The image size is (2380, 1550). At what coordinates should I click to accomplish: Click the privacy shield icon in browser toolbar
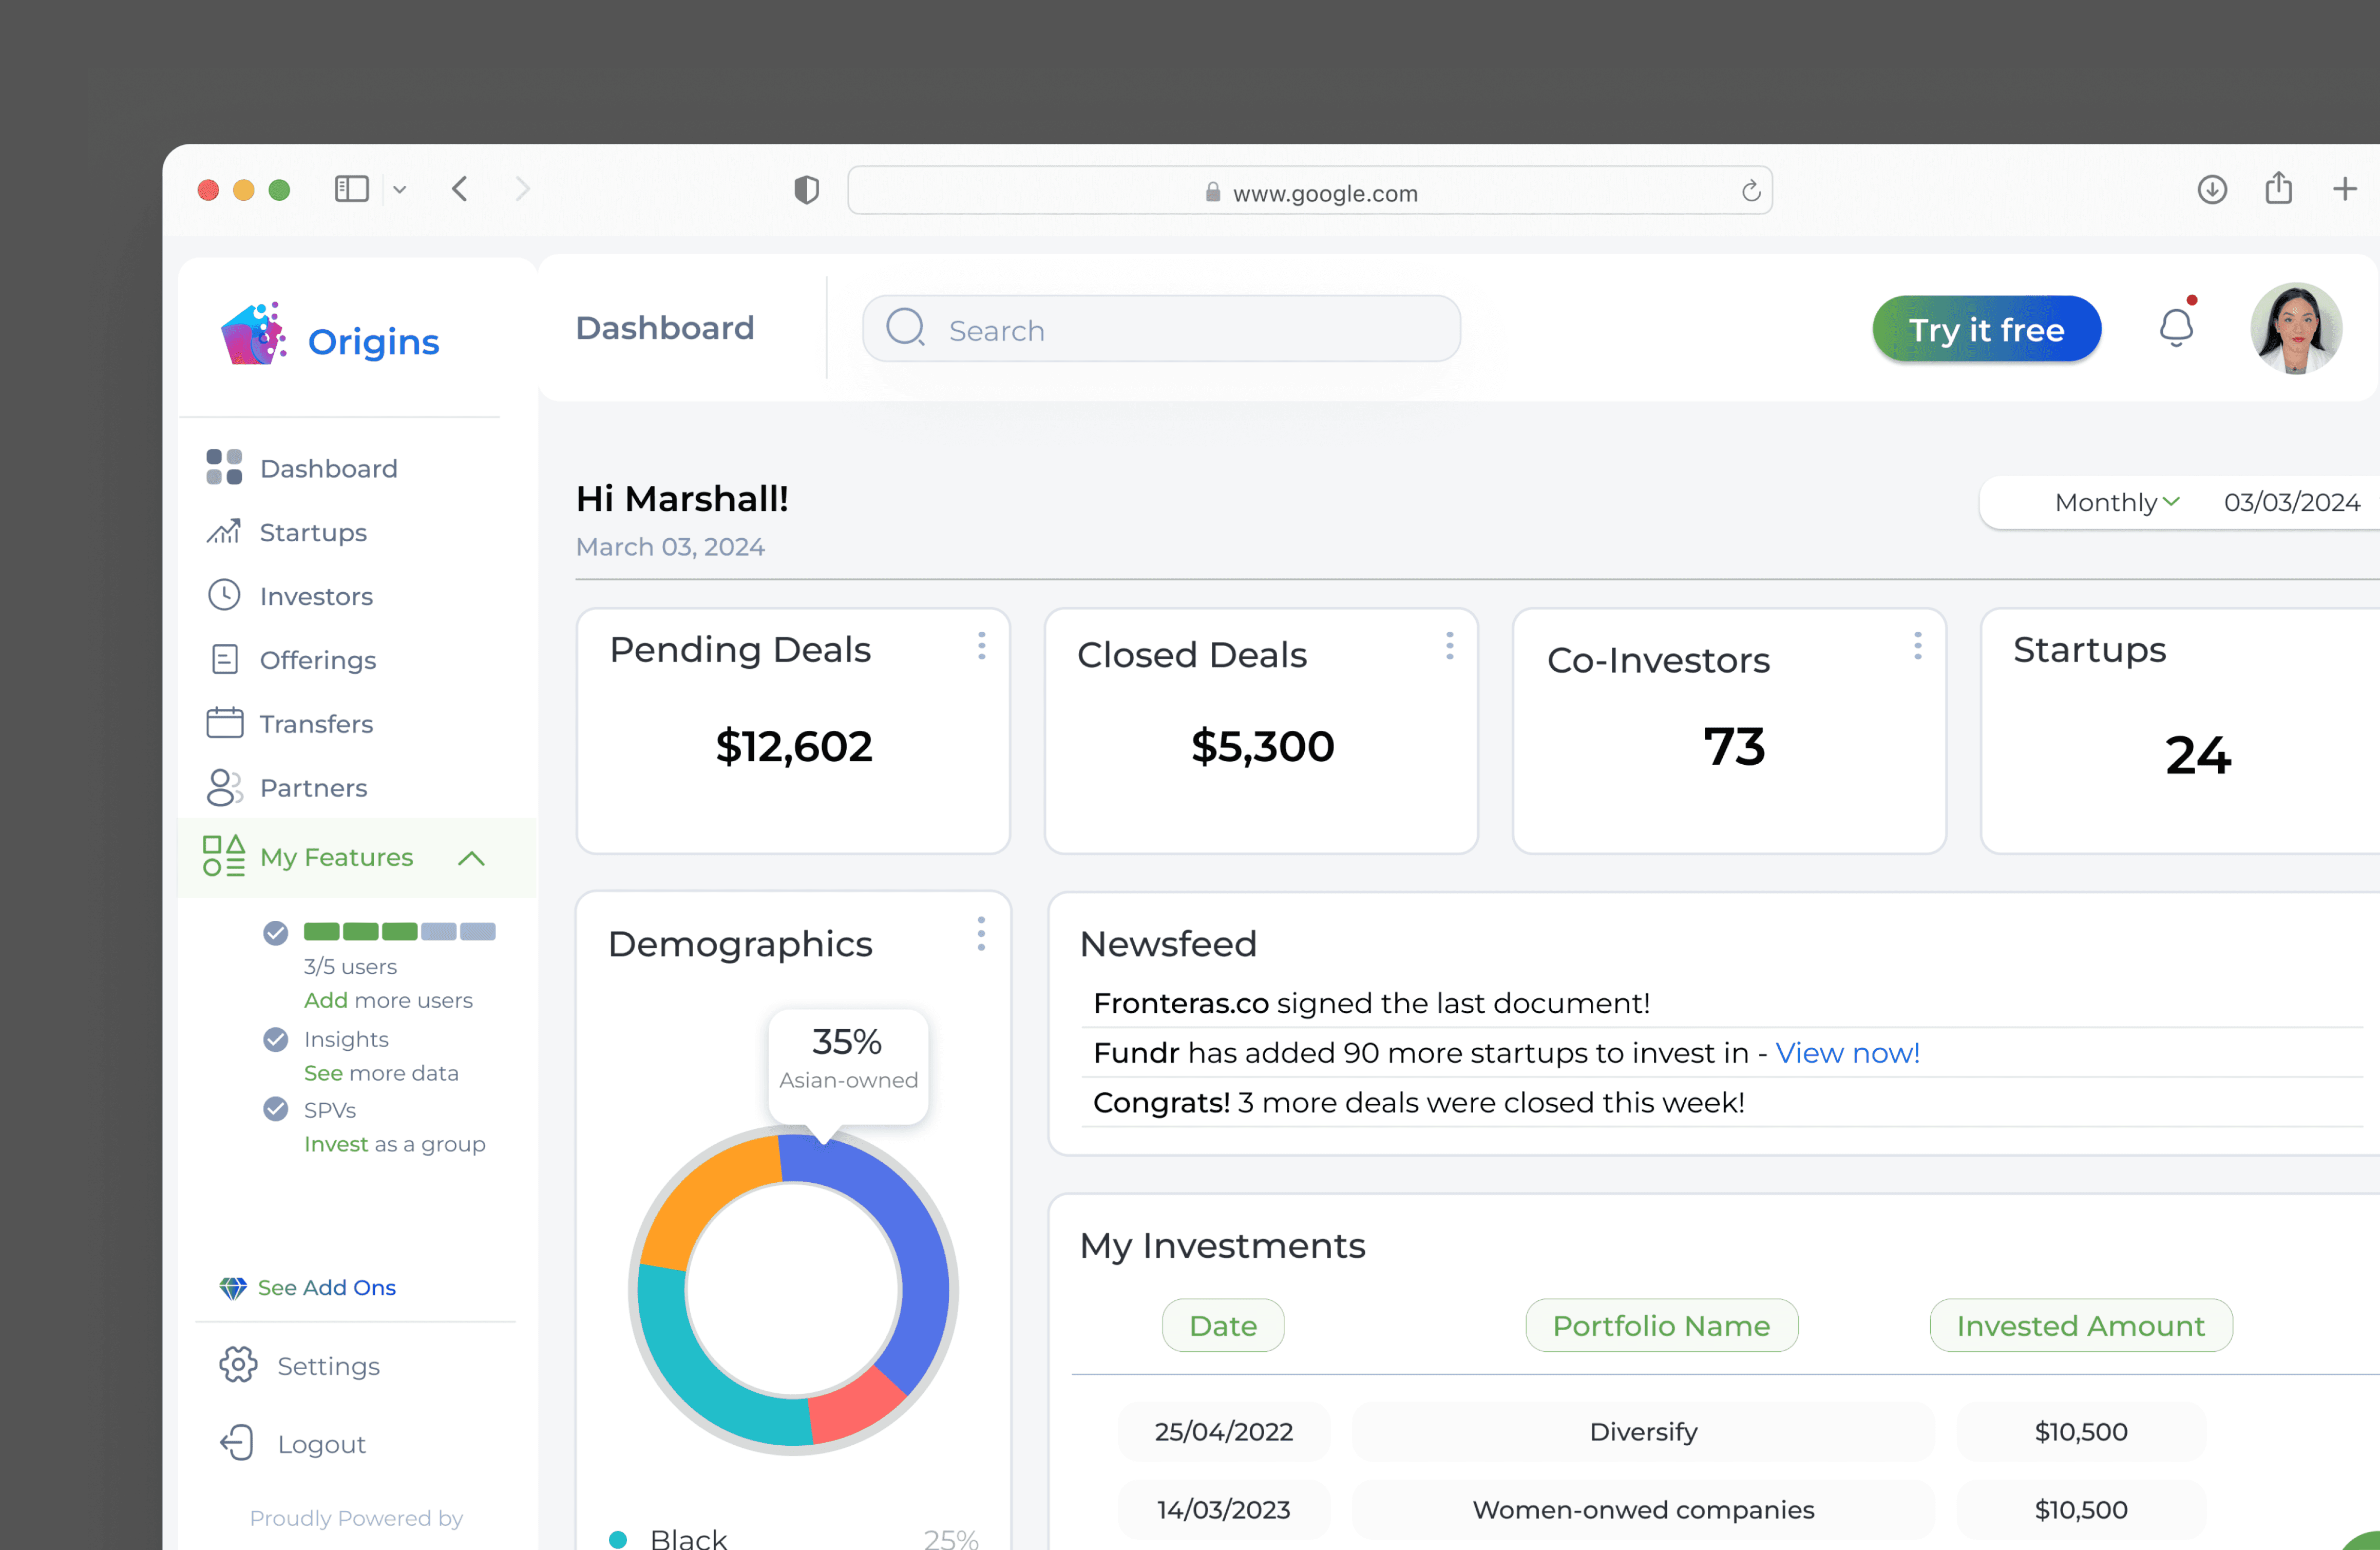tap(806, 190)
